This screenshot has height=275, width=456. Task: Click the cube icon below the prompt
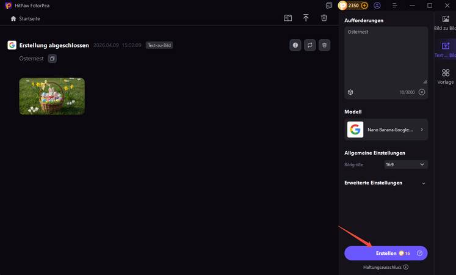point(351,92)
